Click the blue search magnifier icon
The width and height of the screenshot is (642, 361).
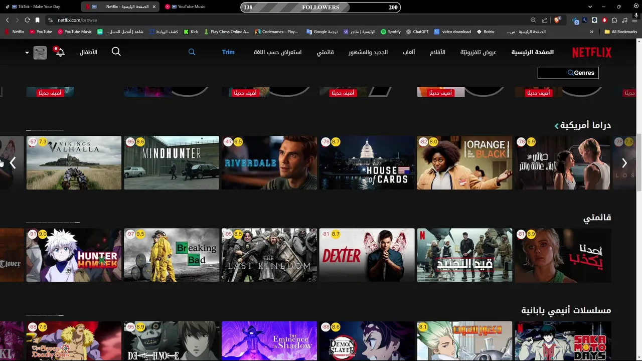(x=192, y=52)
